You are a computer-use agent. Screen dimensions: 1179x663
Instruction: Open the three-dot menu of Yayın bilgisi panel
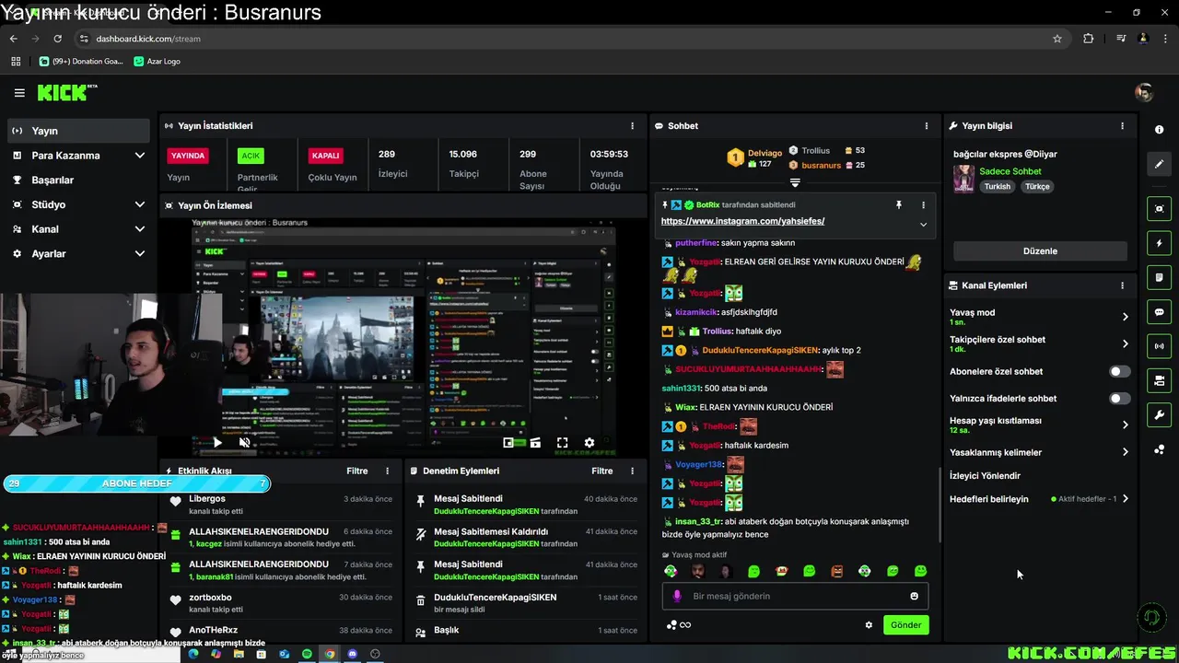1122,126
